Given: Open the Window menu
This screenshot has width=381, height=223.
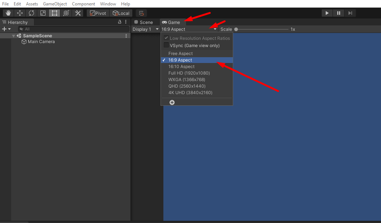Looking at the screenshot, I should [x=108, y=4].
